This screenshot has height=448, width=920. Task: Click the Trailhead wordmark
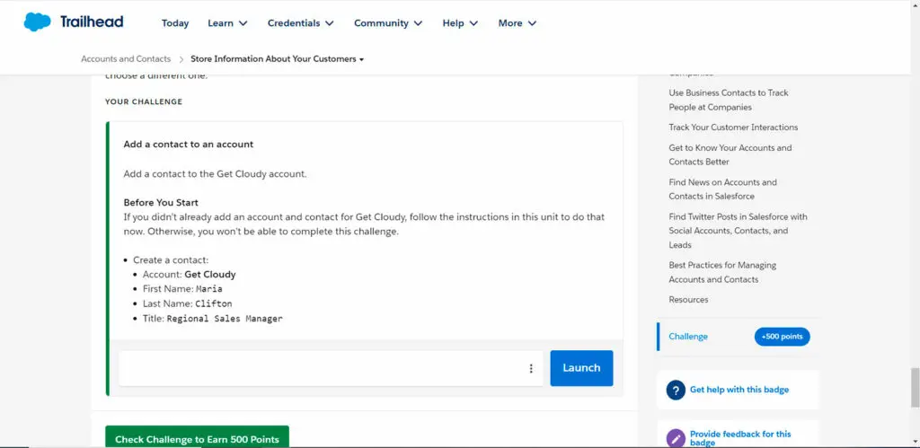point(92,22)
